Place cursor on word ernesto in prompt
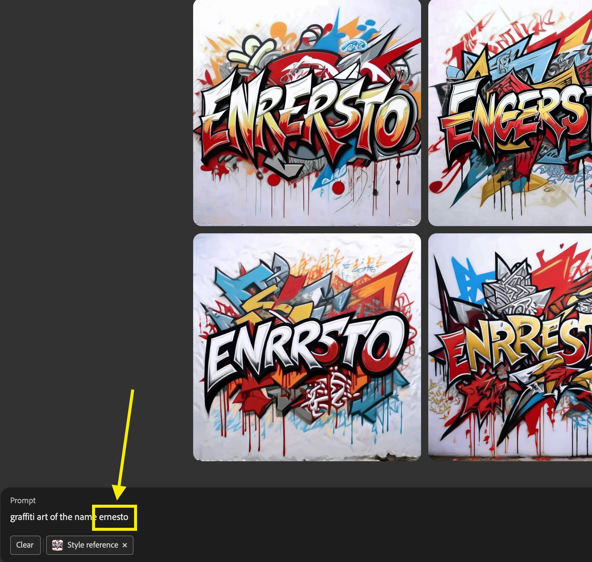 coord(114,517)
